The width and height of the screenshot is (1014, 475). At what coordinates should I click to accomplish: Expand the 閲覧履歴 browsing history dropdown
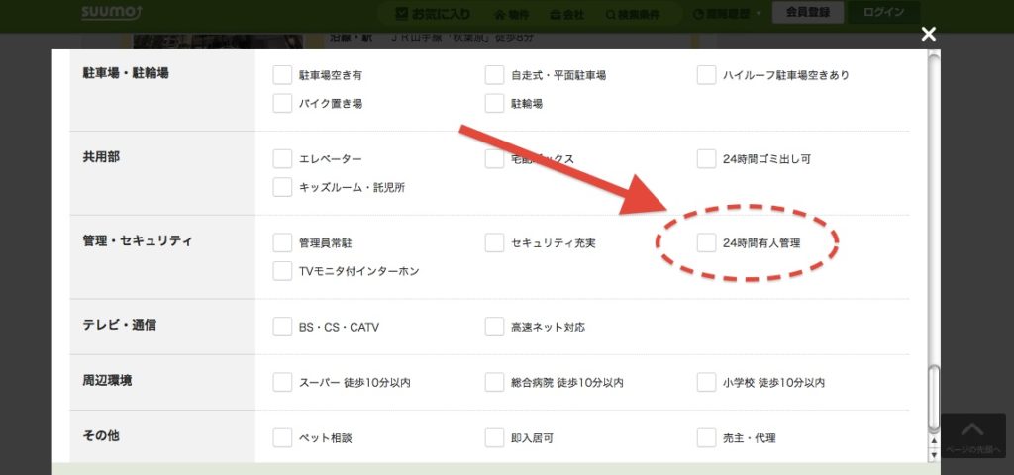click(727, 14)
